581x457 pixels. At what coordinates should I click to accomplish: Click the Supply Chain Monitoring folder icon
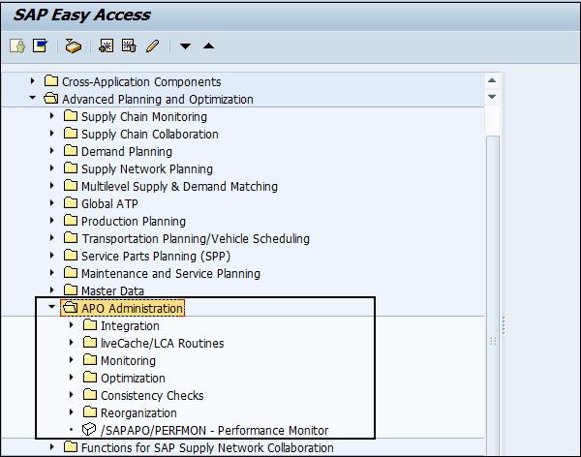click(x=71, y=115)
